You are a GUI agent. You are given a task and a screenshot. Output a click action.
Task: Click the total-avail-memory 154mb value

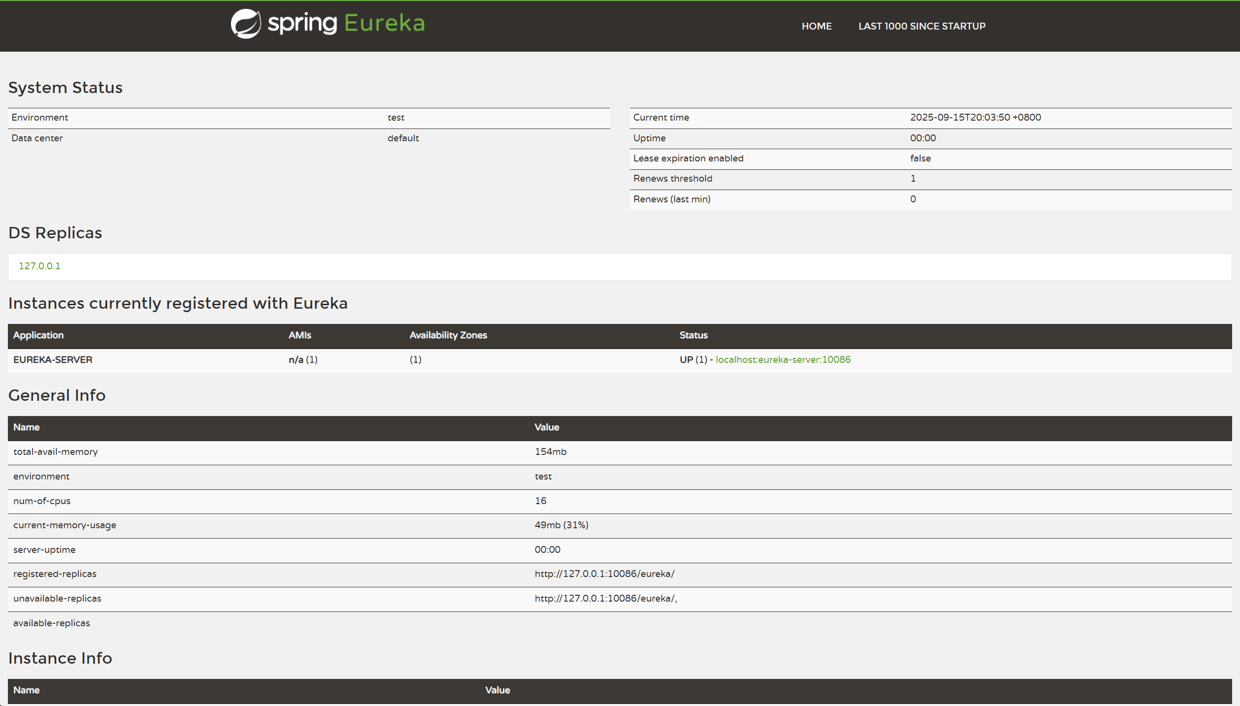tap(551, 451)
